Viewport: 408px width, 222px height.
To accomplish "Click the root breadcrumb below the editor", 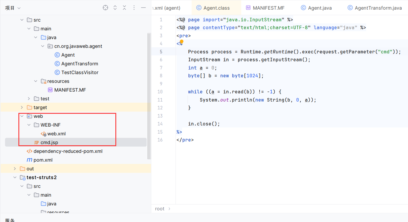I will (160, 209).
